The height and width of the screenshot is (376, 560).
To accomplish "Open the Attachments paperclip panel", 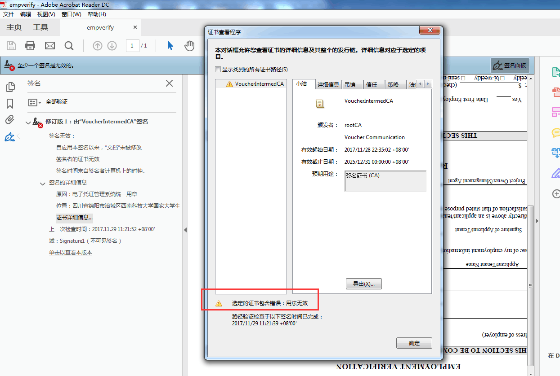I will [x=10, y=120].
